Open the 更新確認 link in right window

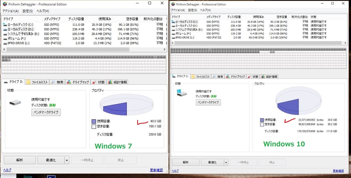coord(338,171)
